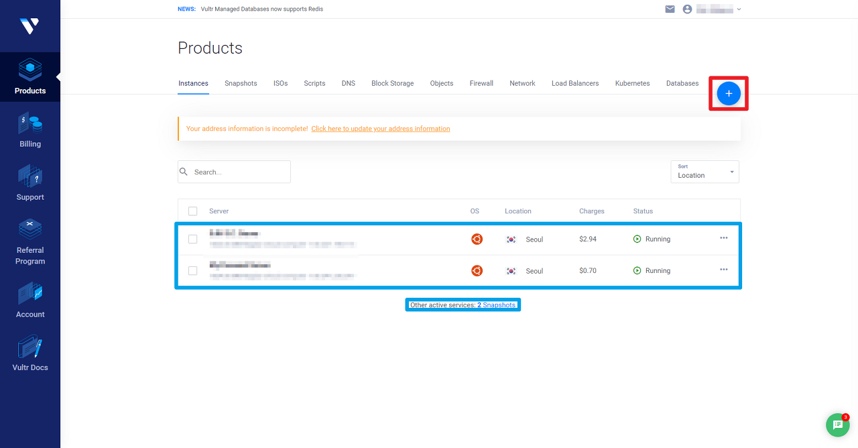Image resolution: width=858 pixels, height=448 pixels.
Task: Switch to the Network tab
Action: pos(522,84)
